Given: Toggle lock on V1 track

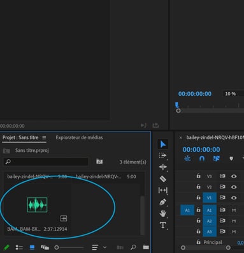Looking at the screenshot, I should point(198,197).
